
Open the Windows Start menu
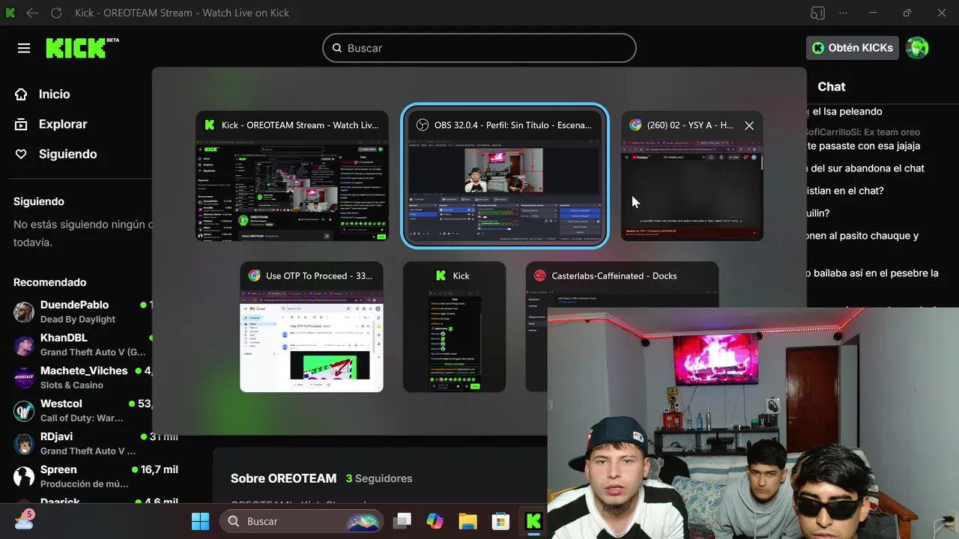click(x=200, y=521)
